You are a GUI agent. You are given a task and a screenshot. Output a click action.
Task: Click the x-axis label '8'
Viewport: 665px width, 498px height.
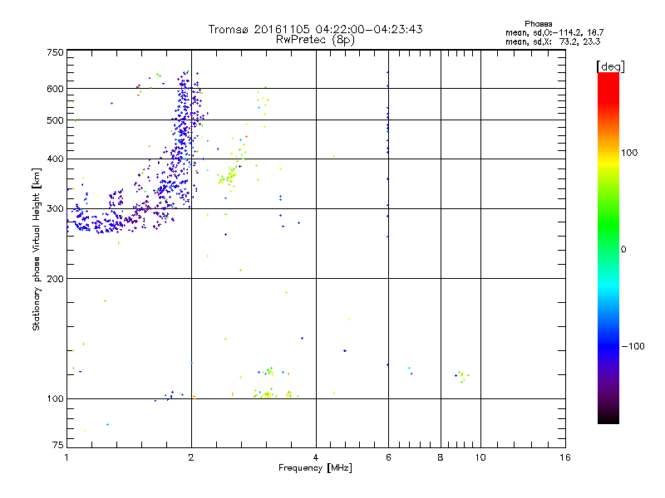pyautogui.click(x=441, y=457)
